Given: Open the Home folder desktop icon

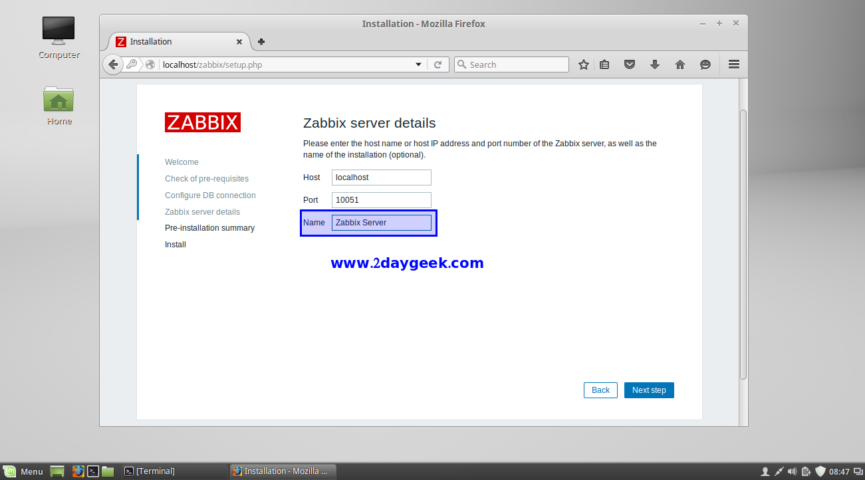Looking at the screenshot, I should pyautogui.click(x=59, y=105).
